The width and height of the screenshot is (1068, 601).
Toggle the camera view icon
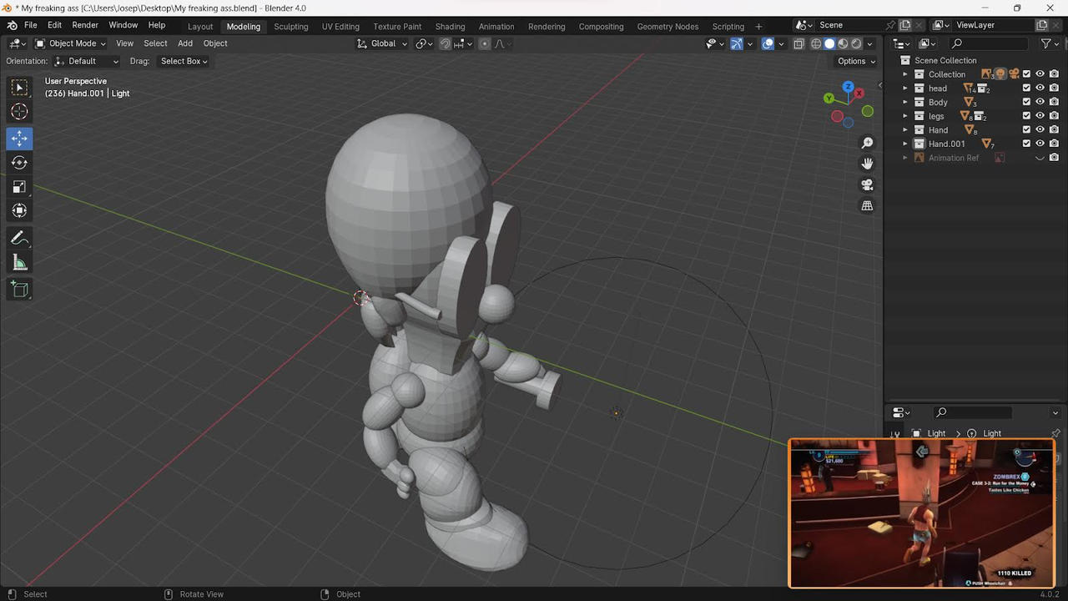(867, 184)
